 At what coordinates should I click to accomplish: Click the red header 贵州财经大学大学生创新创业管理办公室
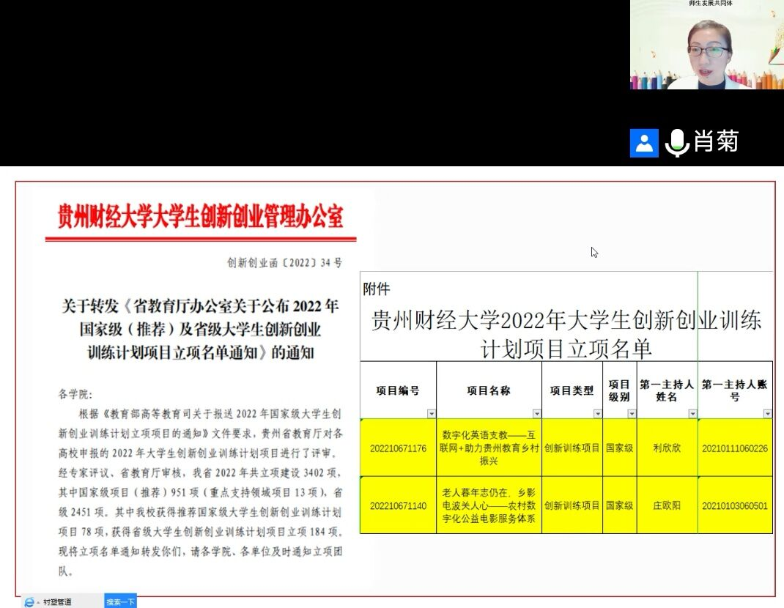pyautogui.click(x=200, y=218)
